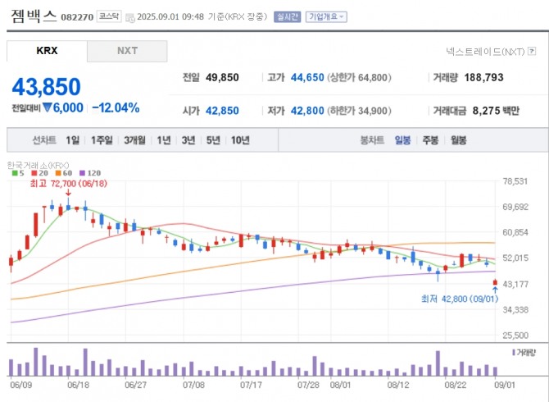Select the 봉차트 candlestick chart option
The image size is (549, 402).
tap(372, 140)
